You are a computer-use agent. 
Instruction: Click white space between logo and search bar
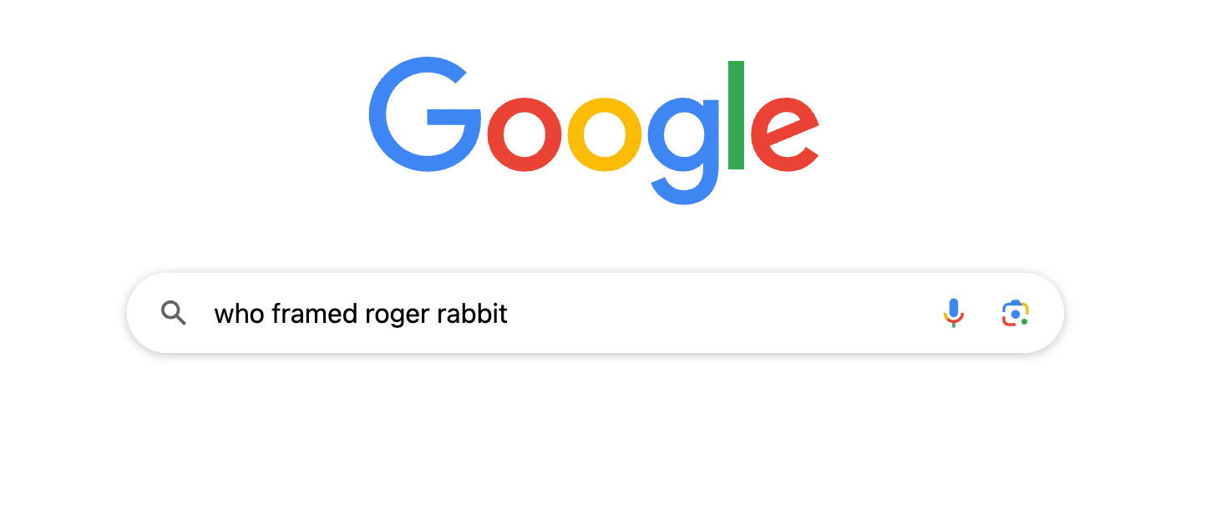pos(595,238)
